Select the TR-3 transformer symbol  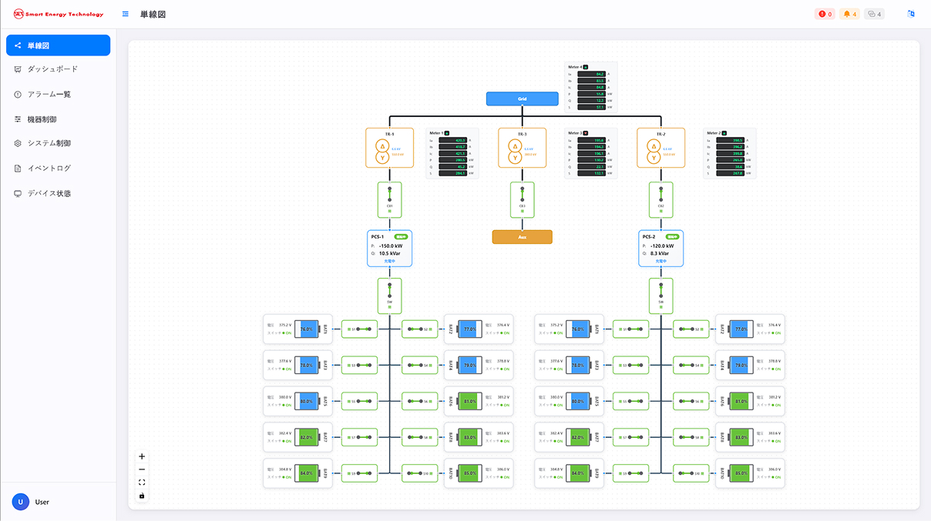coord(513,152)
